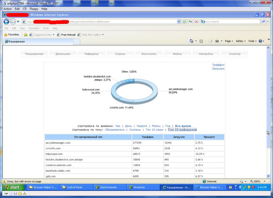Sort by time: Час link
Image resolution: width=273 pixels, height=198 pixels.
pos(118,126)
